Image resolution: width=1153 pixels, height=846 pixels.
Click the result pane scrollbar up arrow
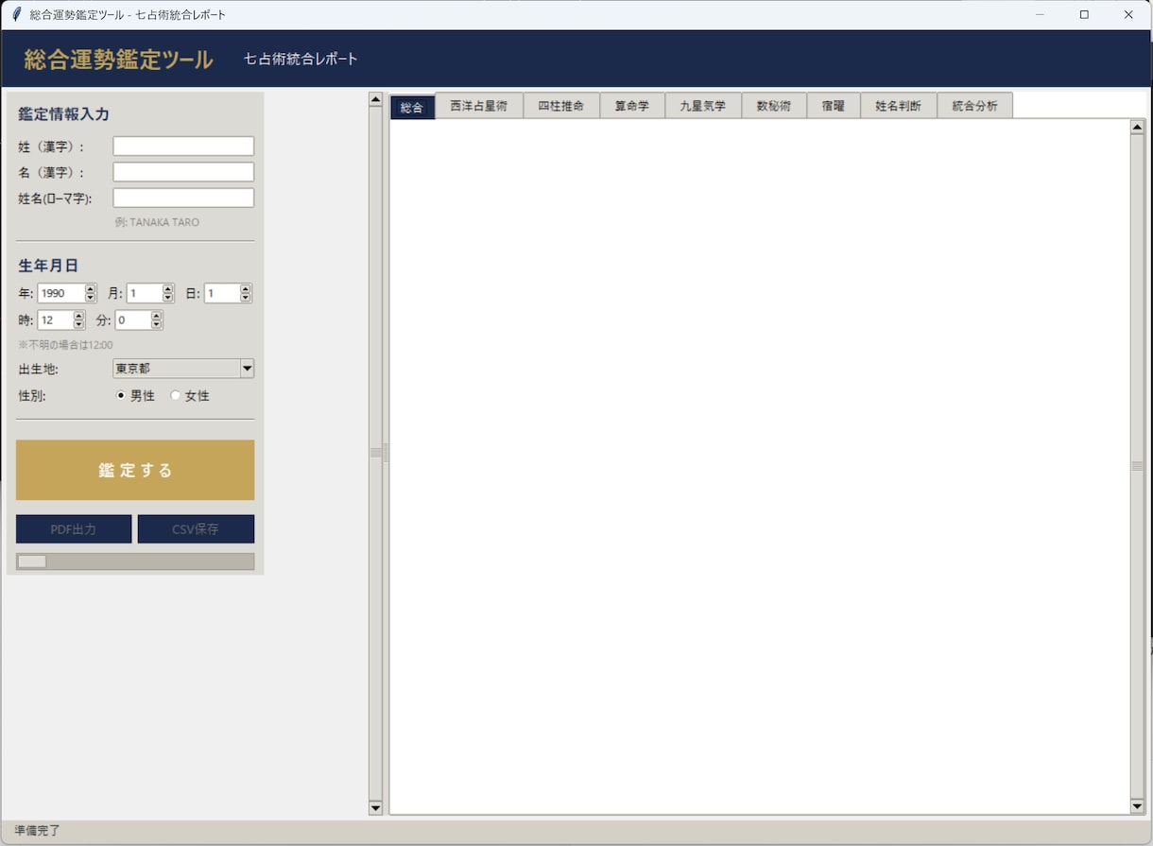click(1137, 127)
